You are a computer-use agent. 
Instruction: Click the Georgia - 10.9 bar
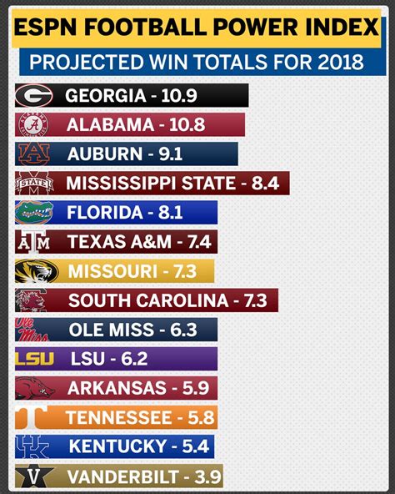coord(132,95)
